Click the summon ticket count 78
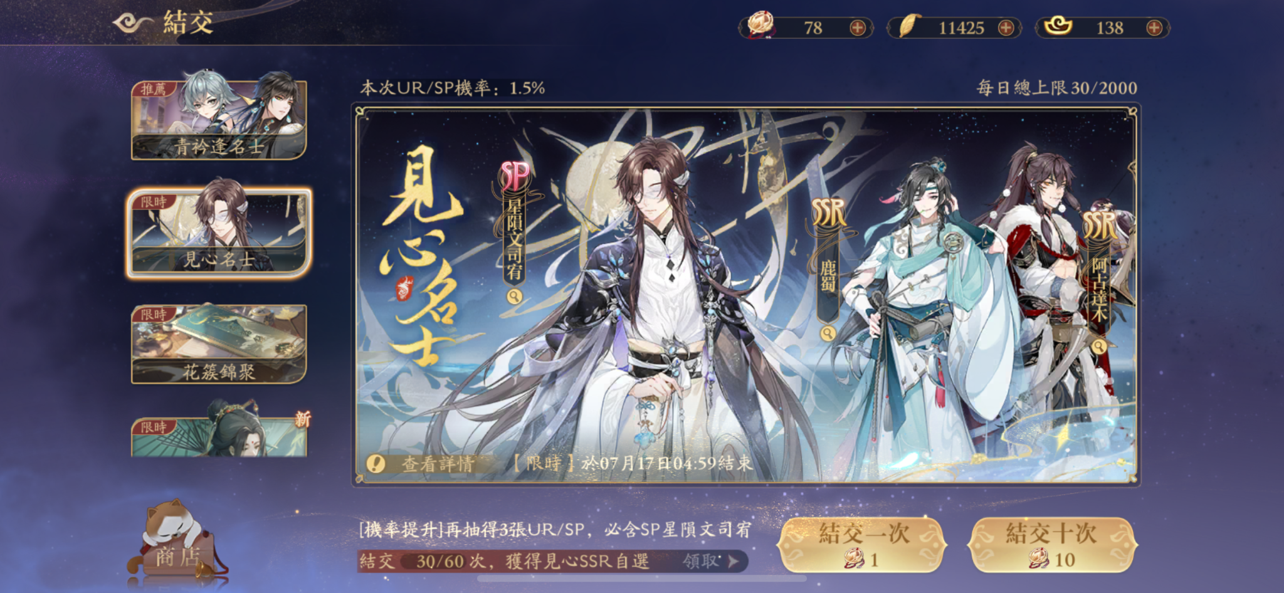This screenshot has width=1284, height=593. pyautogui.click(x=813, y=28)
